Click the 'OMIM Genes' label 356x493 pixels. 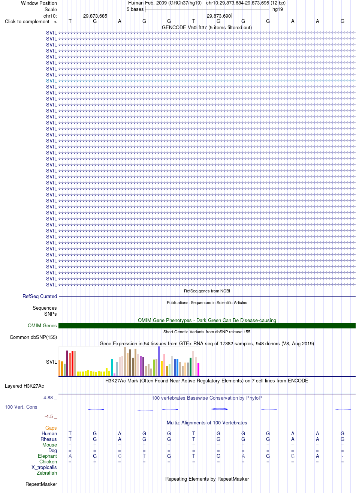(42, 325)
